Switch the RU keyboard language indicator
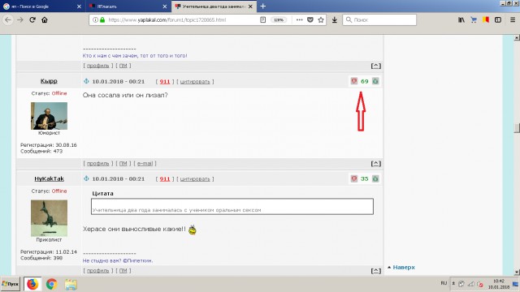The height and width of the screenshot is (292, 520). tap(444, 283)
